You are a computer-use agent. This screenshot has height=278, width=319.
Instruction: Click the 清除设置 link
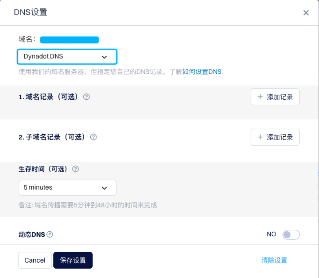pos(274,260)
